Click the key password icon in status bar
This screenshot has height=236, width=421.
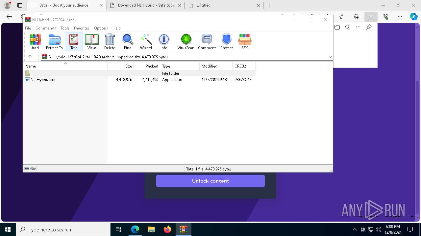click(x=33, y=168)
